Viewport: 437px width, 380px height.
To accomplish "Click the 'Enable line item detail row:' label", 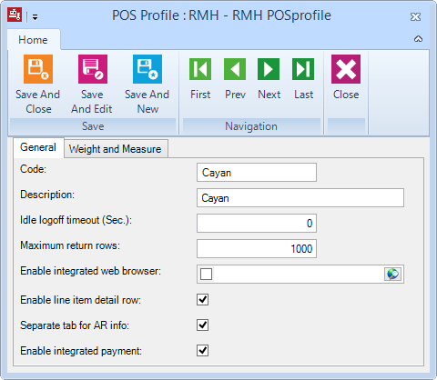I will coord(81,300).
